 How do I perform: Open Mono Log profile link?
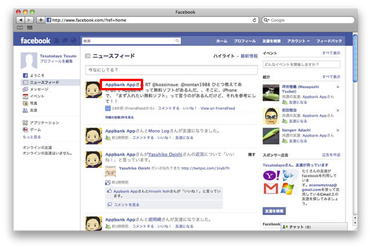pyautogui.click(x=159, y=131)
